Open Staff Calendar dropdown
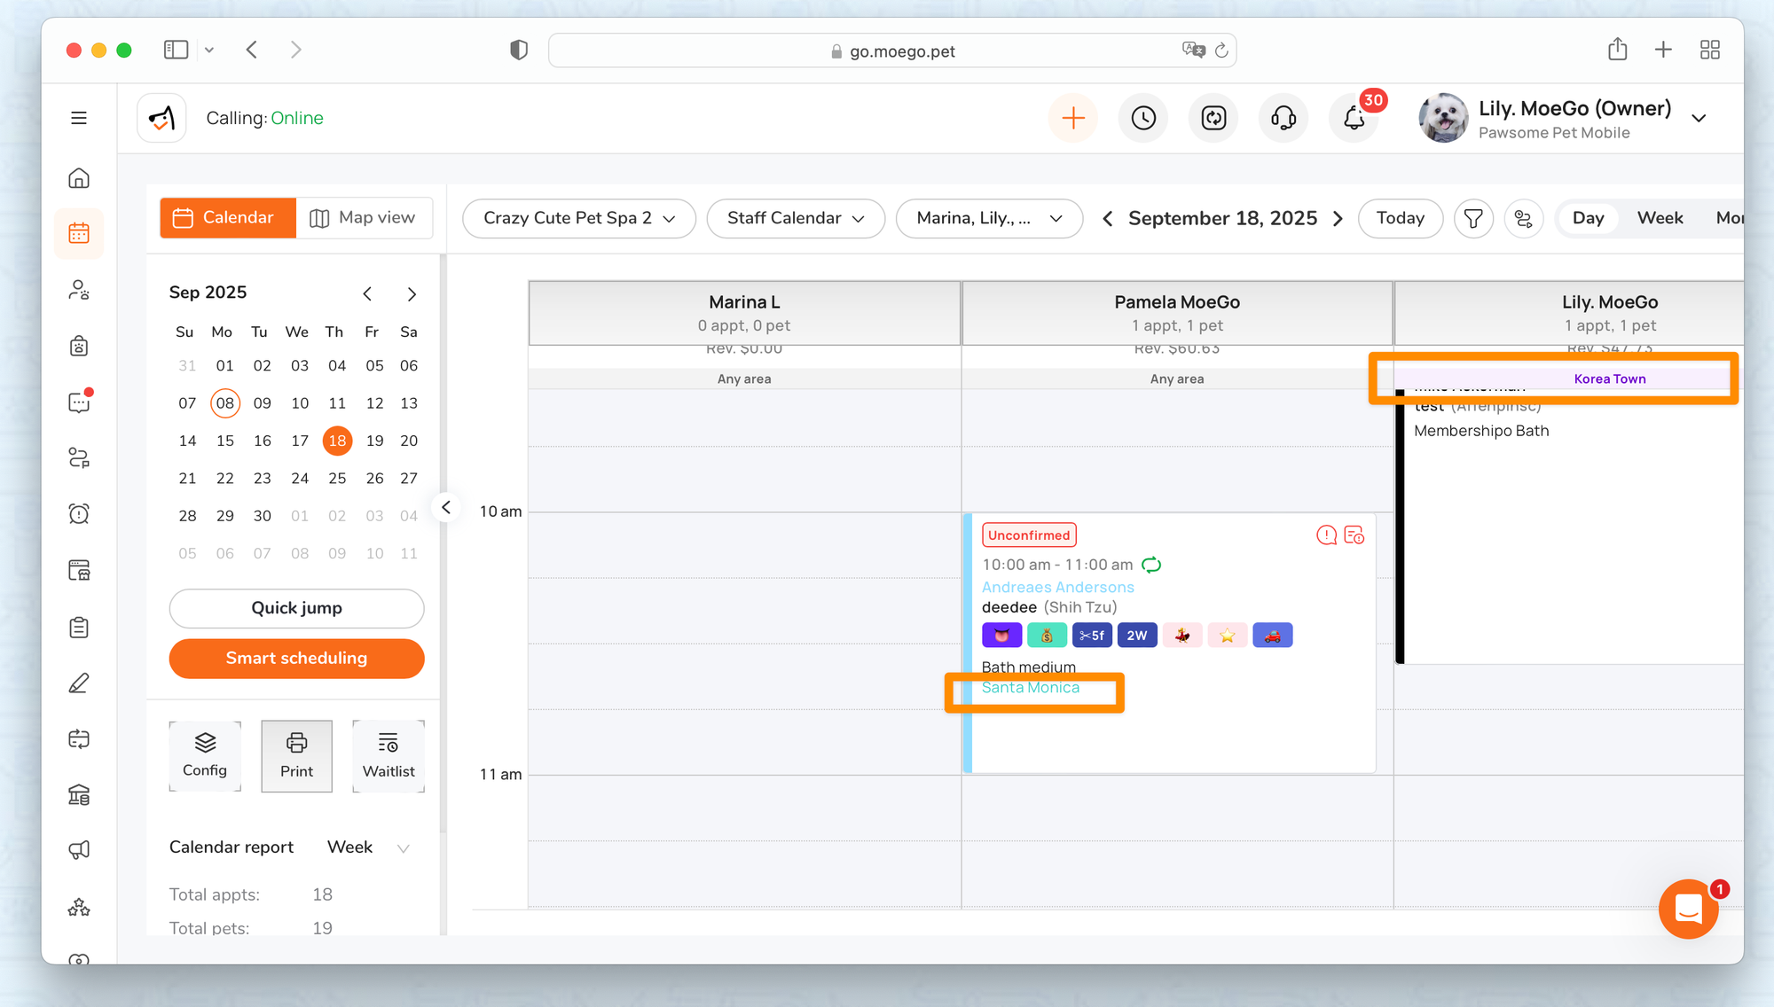This screenshot has height=1007, width=1774. (796, 218)
